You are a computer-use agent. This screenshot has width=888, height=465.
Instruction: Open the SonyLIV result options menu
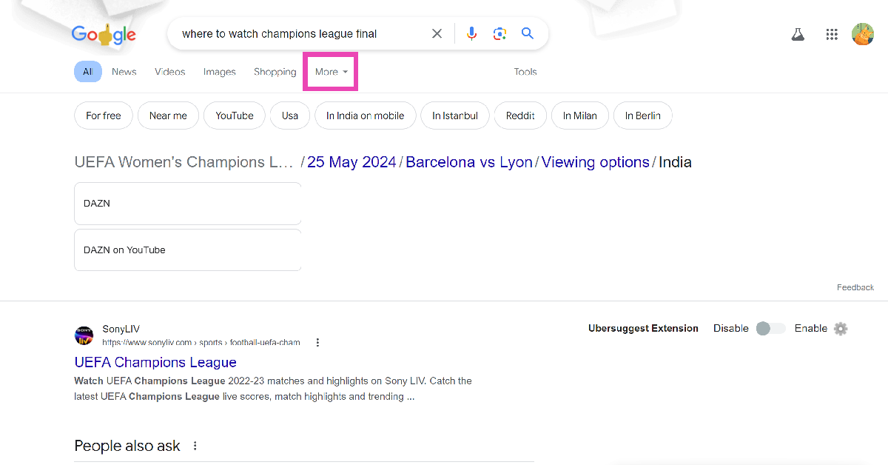coord(317,342)
